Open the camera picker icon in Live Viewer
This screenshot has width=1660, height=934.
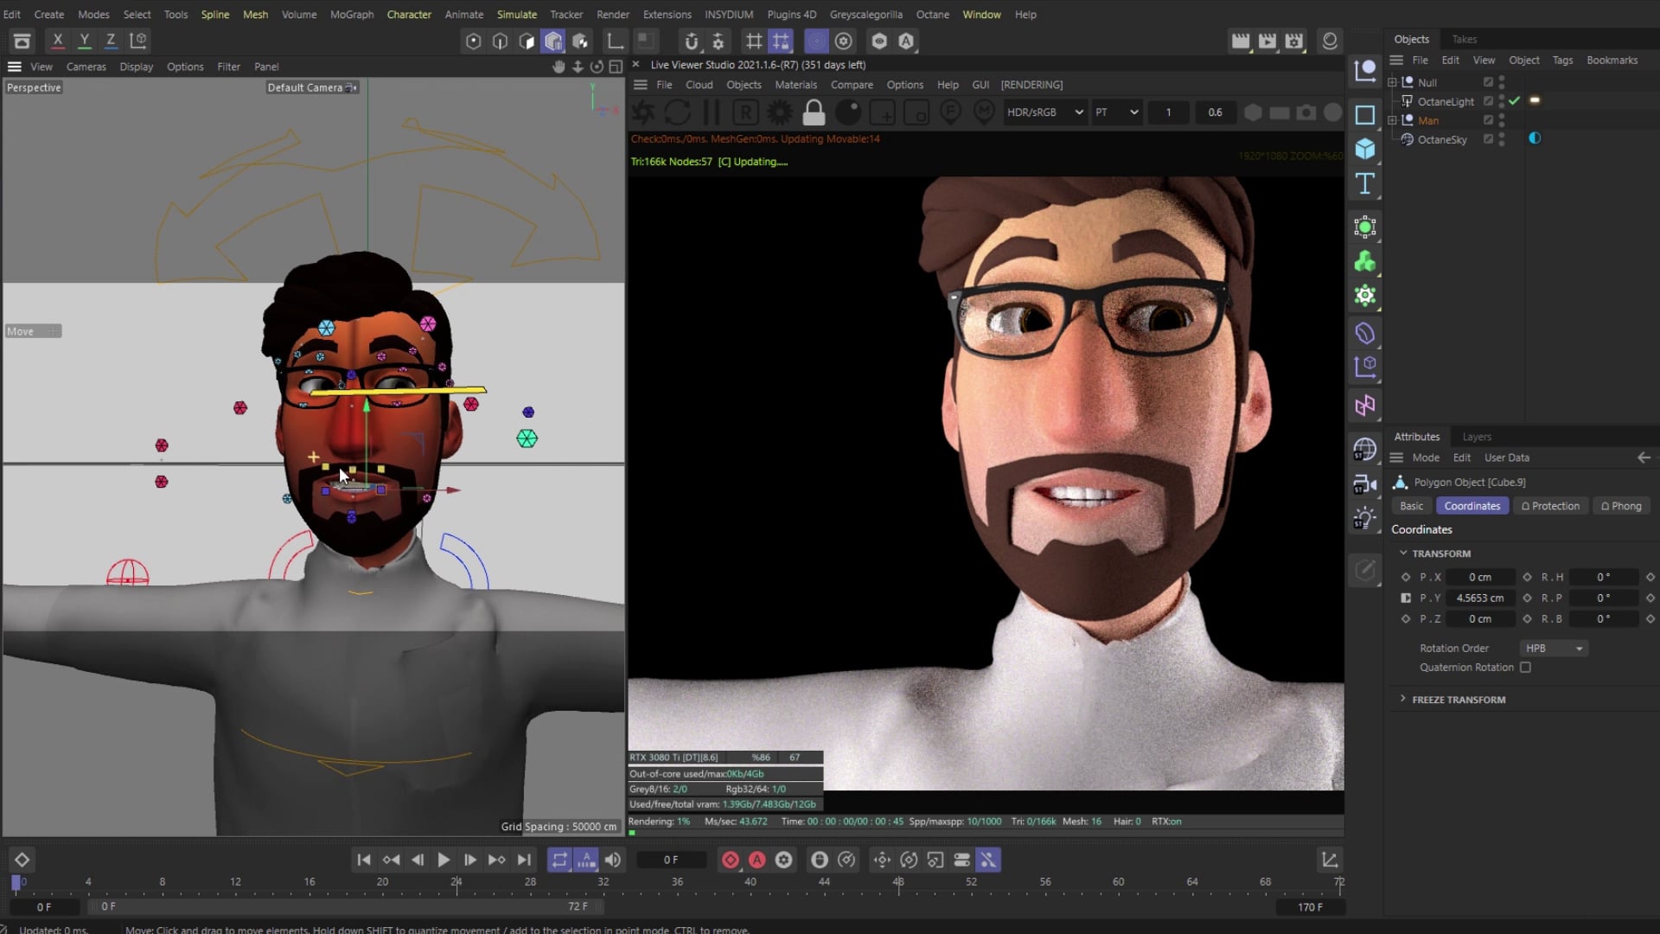pos(1306,112)
